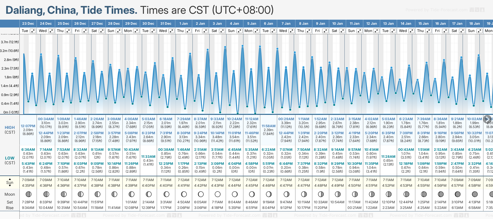Click the full moon icon under 2 Jan

pos(201,194)
